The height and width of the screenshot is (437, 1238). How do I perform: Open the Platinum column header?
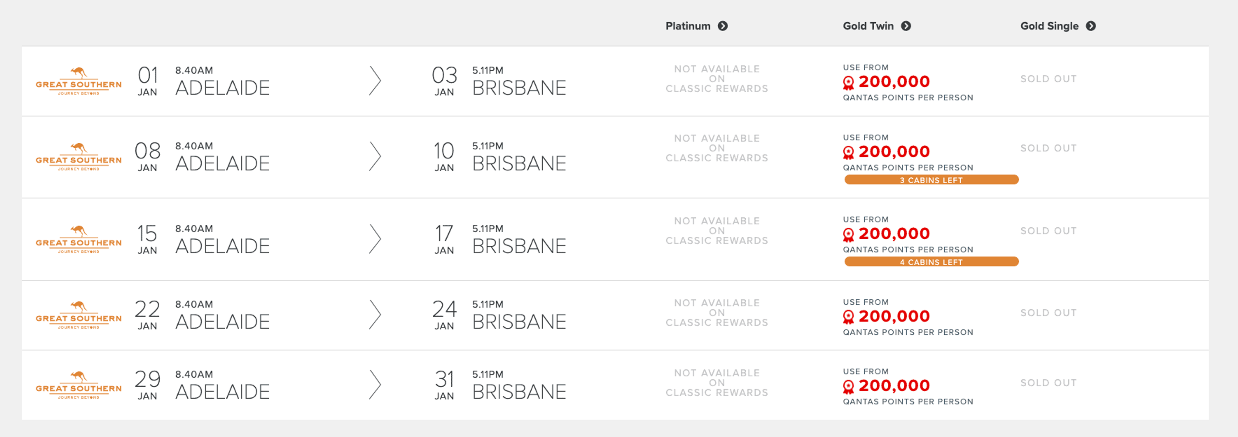(x=688, y=26)
